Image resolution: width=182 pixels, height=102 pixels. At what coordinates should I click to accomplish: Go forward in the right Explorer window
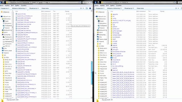click(98, 2)
